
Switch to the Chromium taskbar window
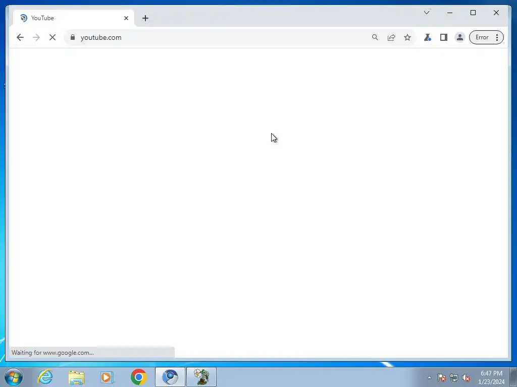pyautogui.click(x=170, y=377)
